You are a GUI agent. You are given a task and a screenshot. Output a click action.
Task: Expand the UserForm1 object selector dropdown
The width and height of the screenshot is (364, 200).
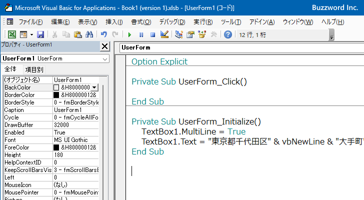tap(105, 59)
